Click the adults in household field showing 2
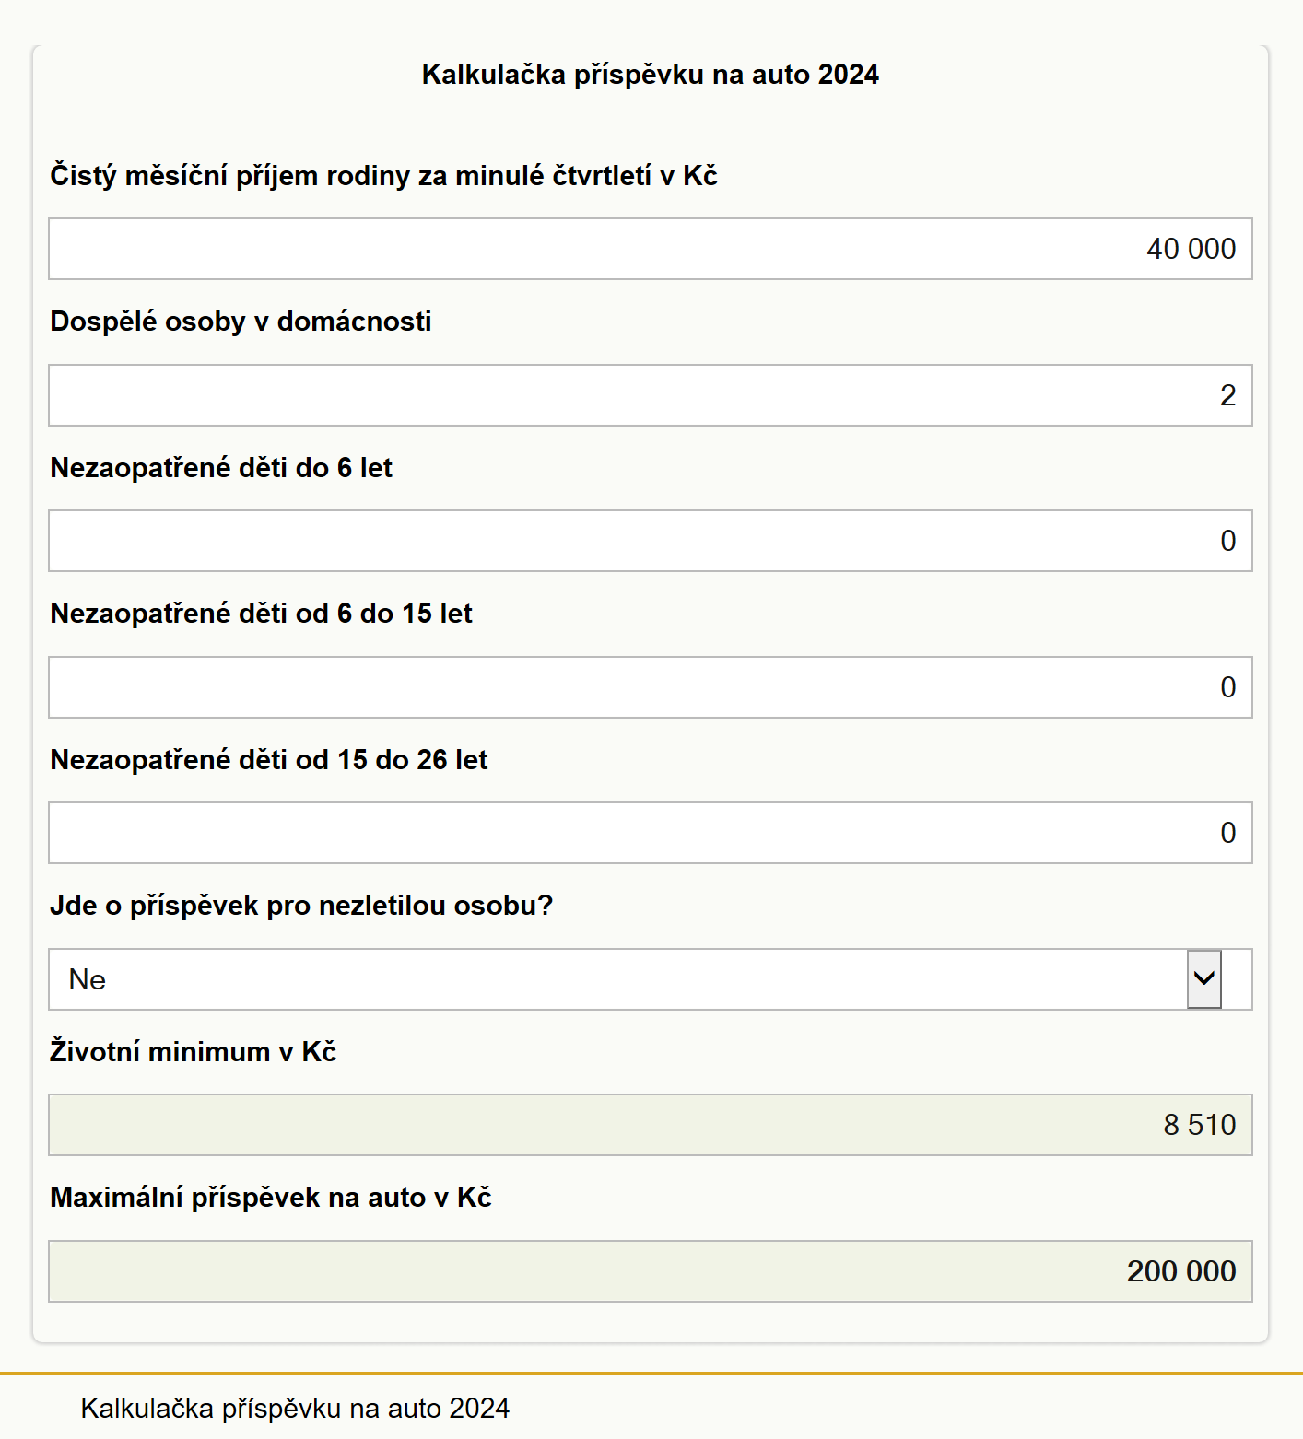Screen dimensions: 1303x1439 click(x=651, y=395)
